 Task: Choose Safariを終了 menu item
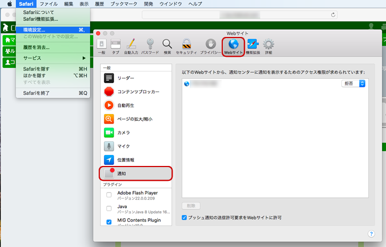coord(53,93)
